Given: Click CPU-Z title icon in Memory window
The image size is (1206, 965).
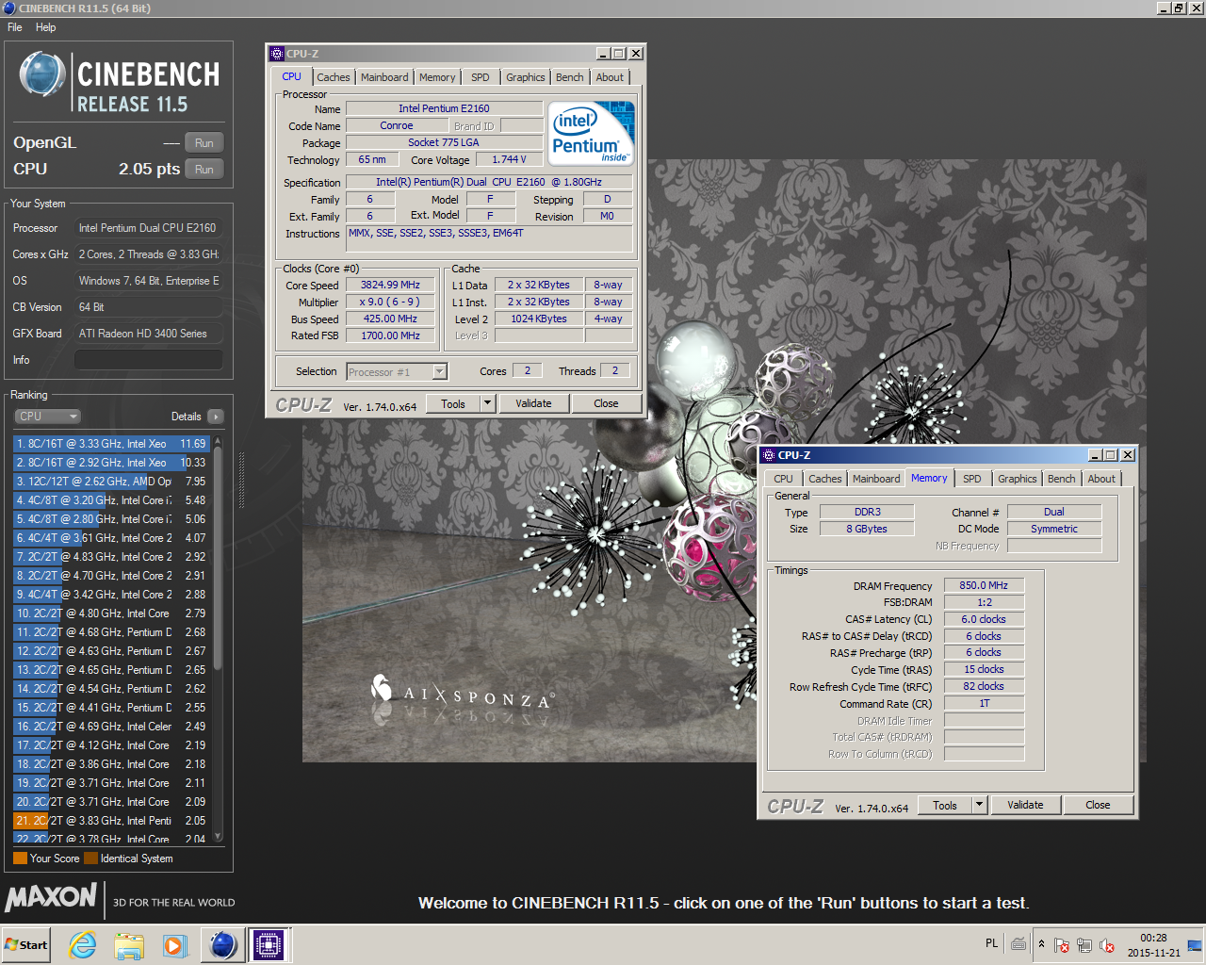Looking at the screenshot, I should pos(769,455).
